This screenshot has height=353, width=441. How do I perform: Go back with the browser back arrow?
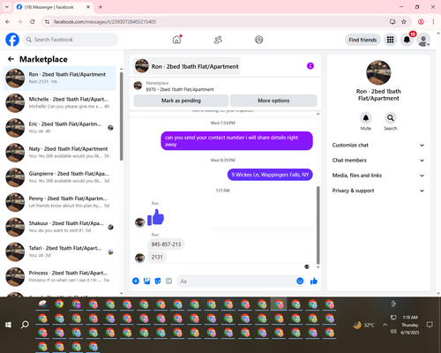pos(8,21)
